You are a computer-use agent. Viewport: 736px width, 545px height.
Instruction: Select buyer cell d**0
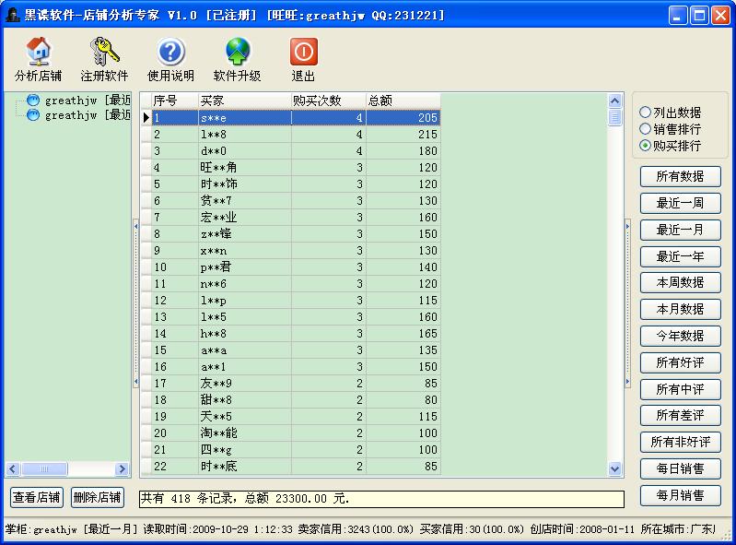pyautogui.click(x=244, y=151)
